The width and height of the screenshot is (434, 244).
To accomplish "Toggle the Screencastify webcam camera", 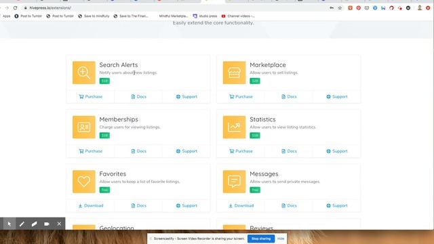I will (x=47, y=224).
